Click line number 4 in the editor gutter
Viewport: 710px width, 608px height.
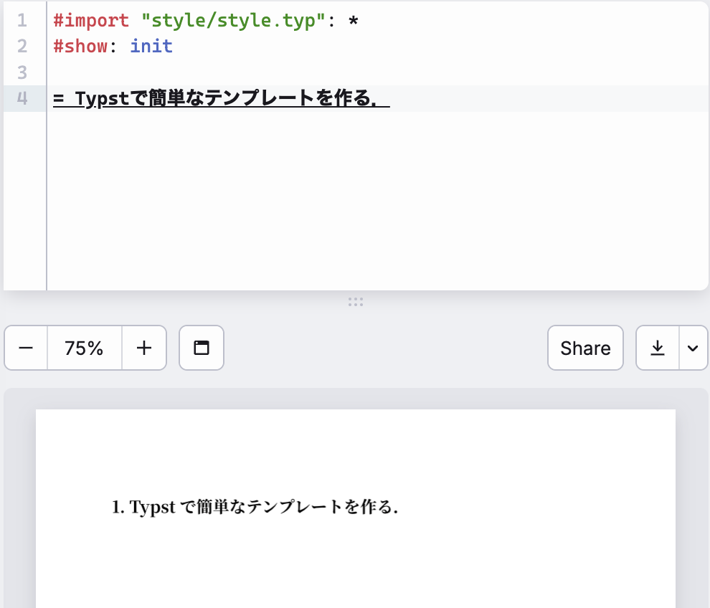pos(22,99)
